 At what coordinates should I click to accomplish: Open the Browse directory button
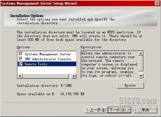(130, 86)
